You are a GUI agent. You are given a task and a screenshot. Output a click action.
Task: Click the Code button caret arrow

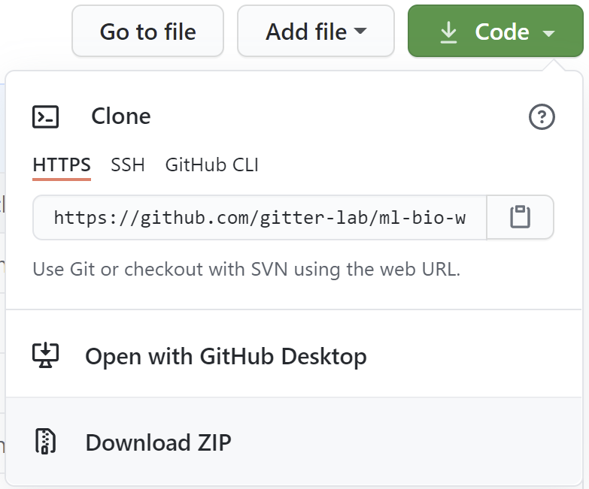548,33
